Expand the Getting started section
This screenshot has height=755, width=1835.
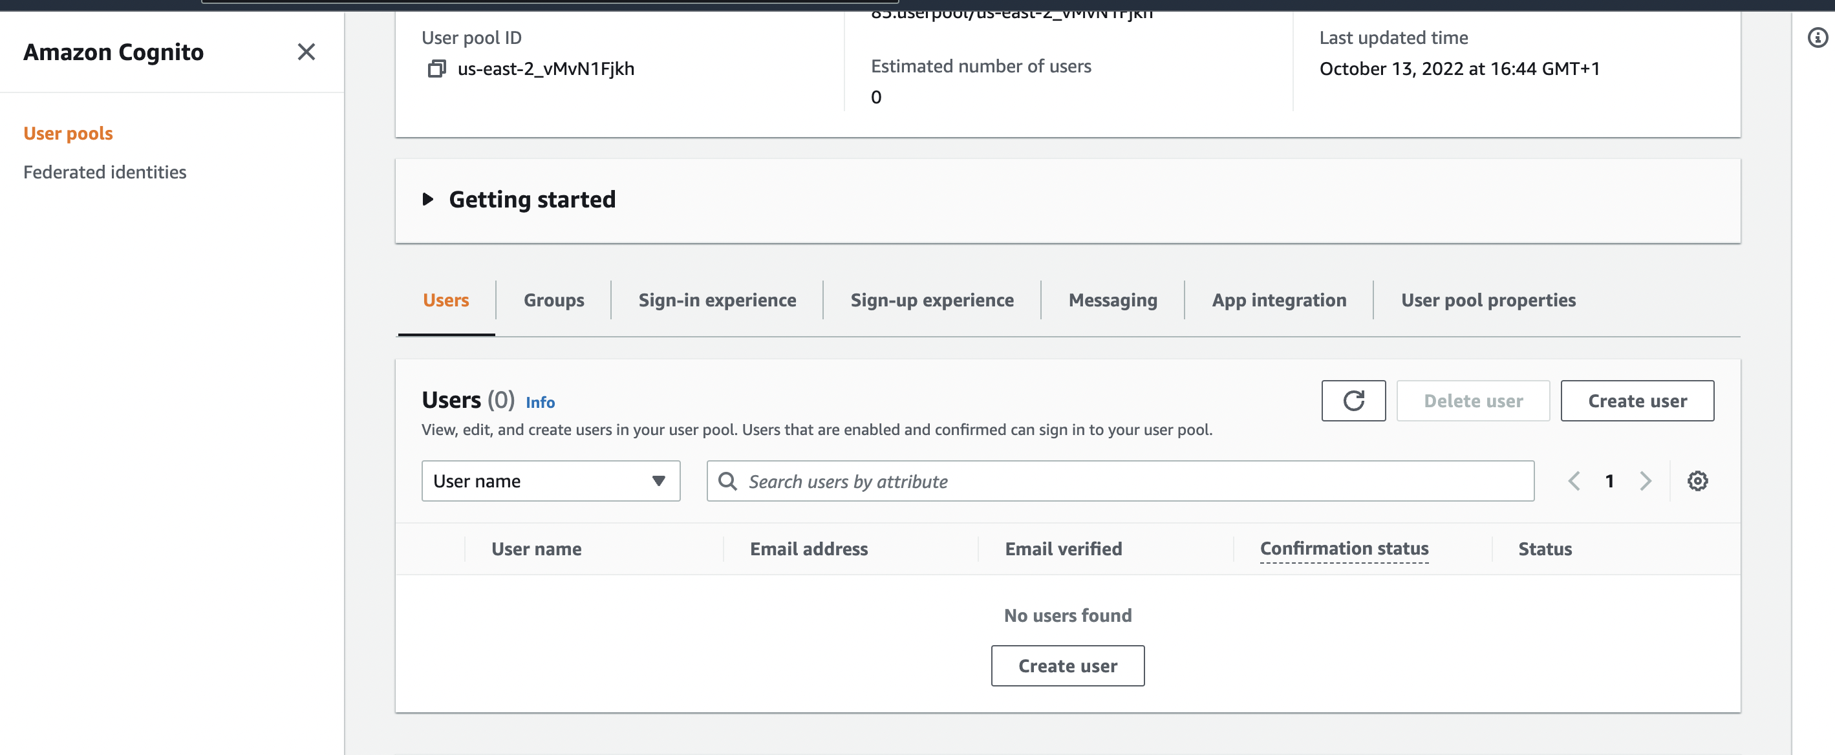(428, 200)
